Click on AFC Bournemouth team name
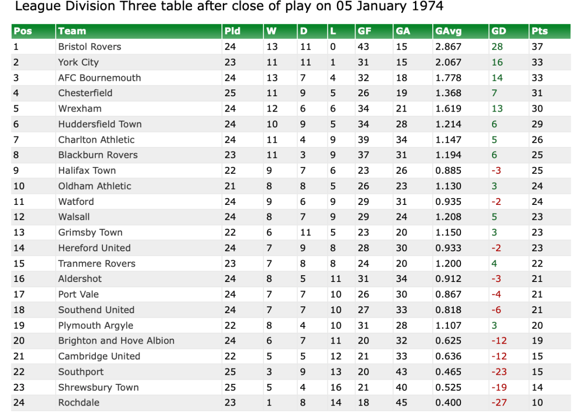Viewport: 575px width, 416px height. pyautogui.click(x=100, y=78)
